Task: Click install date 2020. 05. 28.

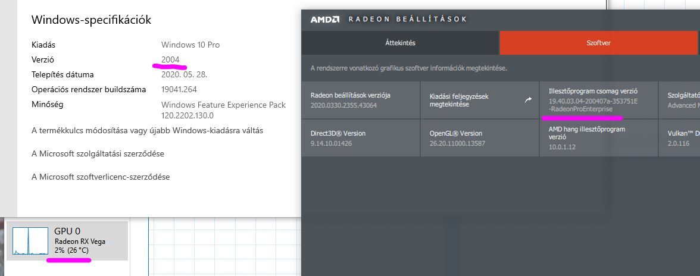Action: pos(184,74)
